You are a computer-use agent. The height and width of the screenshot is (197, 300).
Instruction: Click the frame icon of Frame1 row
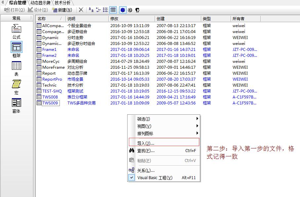point(39,49)
